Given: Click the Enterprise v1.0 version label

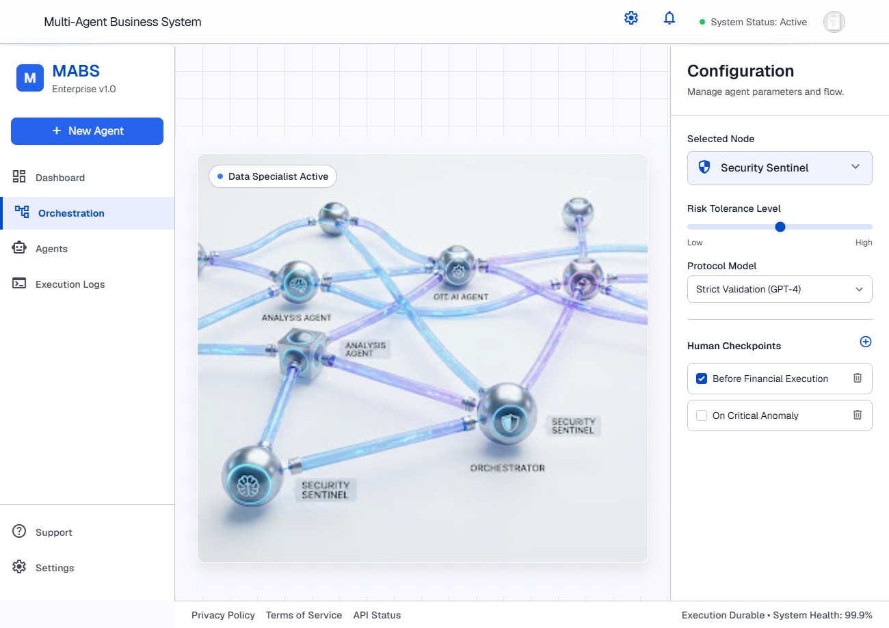Looking at the screenshot, I should point(84,89).
